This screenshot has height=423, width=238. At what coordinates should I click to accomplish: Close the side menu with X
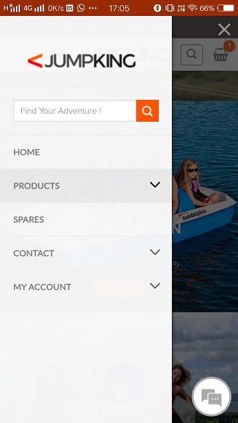click(224, 30)
